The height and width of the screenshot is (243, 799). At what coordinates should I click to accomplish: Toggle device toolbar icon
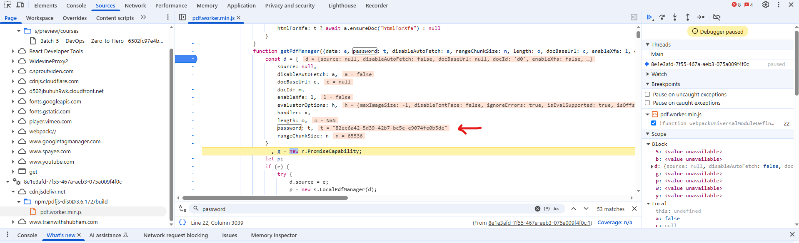(x=20, y=5)
